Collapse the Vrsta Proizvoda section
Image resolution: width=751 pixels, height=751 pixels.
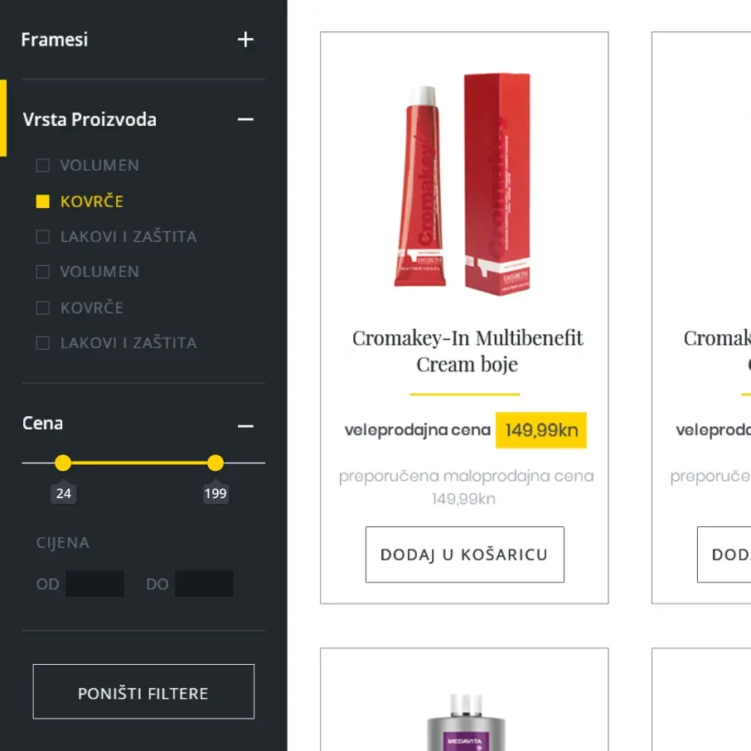point(245,120)
